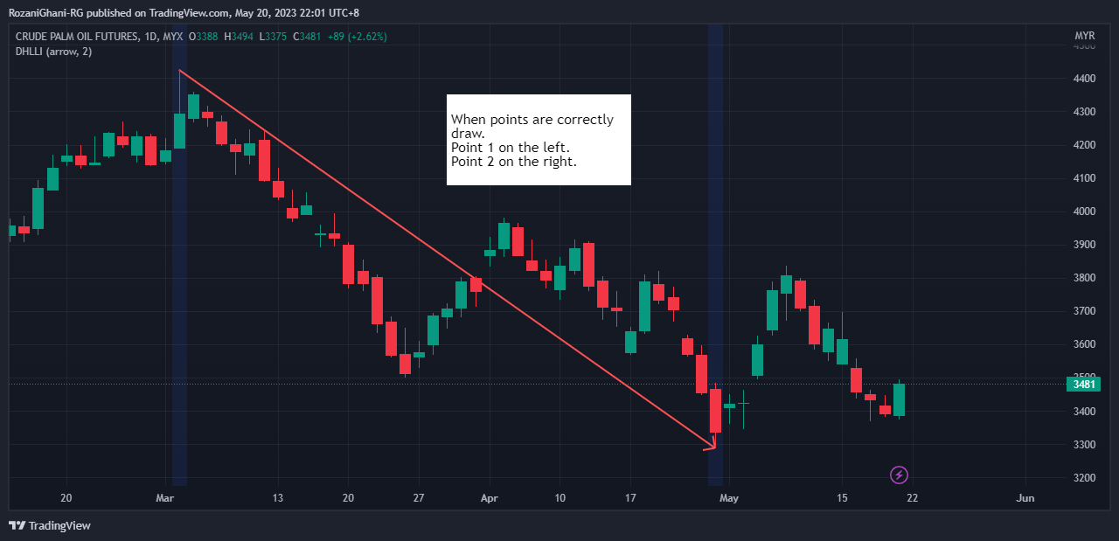Click the red arrowhead at trendline end
Image resolution: width=1119 pixels, height=541 pixels.
click(711, 445)
